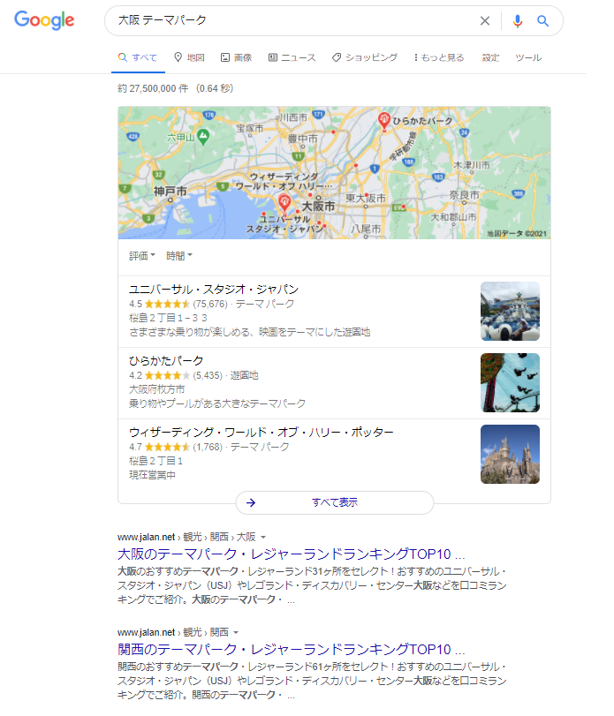Click the 奈良市 label on the map

[x=464, y=195]
